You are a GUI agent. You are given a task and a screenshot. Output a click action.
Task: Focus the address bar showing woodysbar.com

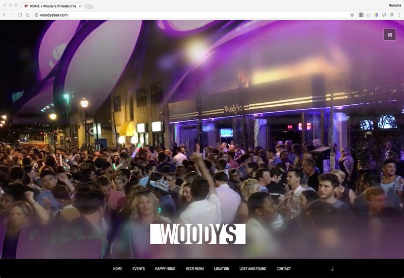point(194,15)
